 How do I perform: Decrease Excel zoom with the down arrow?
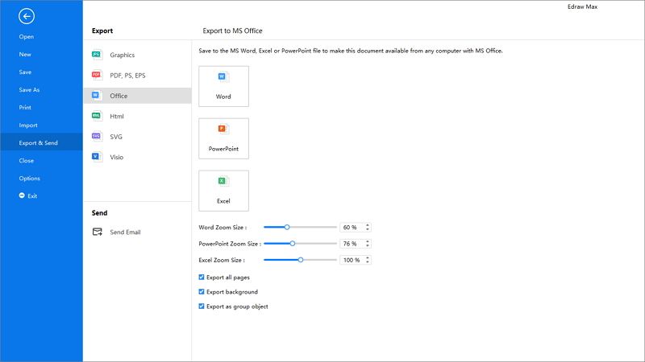(368, 262)
